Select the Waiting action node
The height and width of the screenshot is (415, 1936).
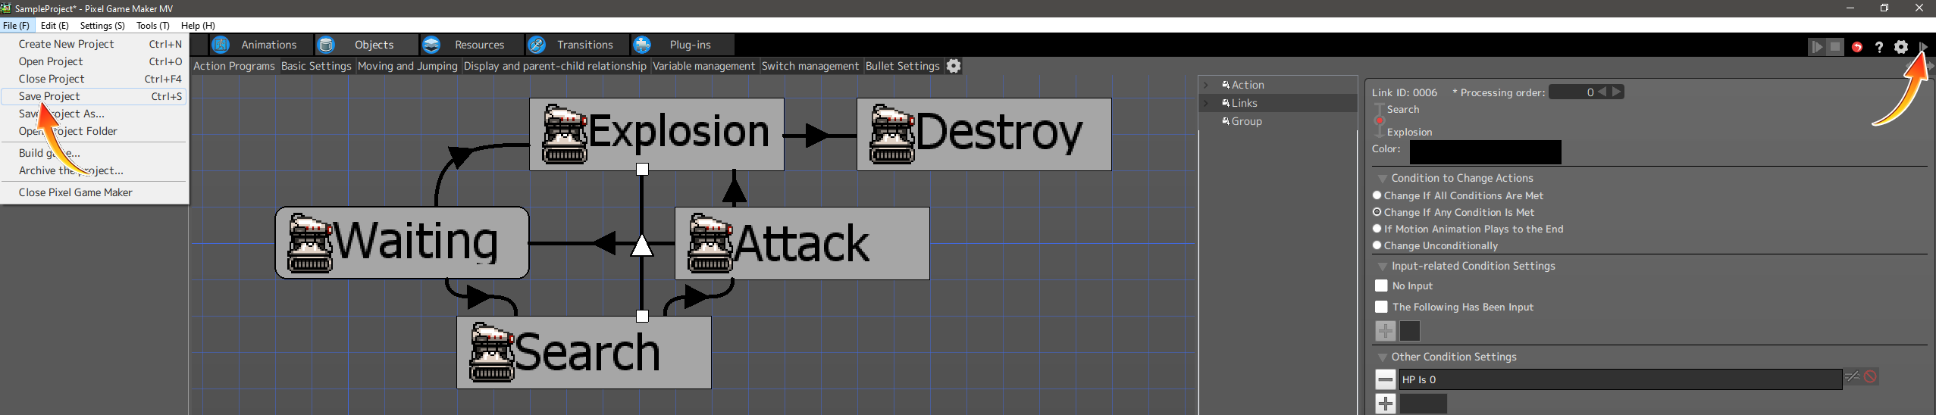point(402,242)
